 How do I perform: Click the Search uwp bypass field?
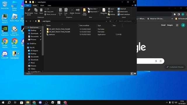pyautogui.click(x=124, y=21)
